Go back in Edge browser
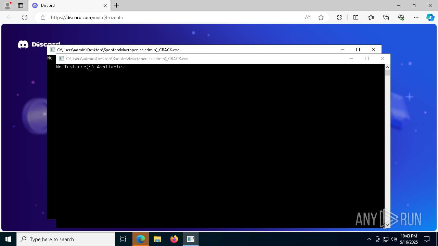 tap(10, 17)
